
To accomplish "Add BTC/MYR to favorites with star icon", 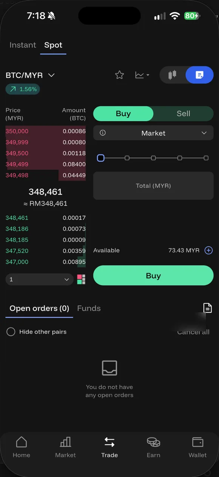I will click(x=119, y=75).
